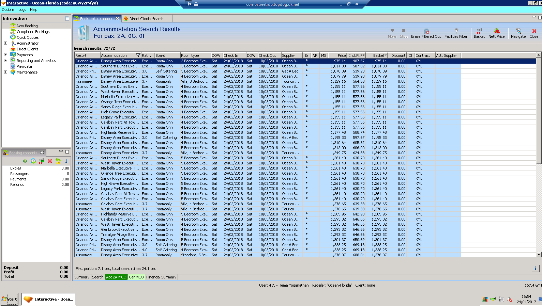Click the Stop toolbar button
The image size is (542, 306).
point(404,33)
